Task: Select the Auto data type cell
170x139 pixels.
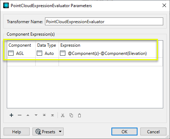Action: click(x=47, y=53)
